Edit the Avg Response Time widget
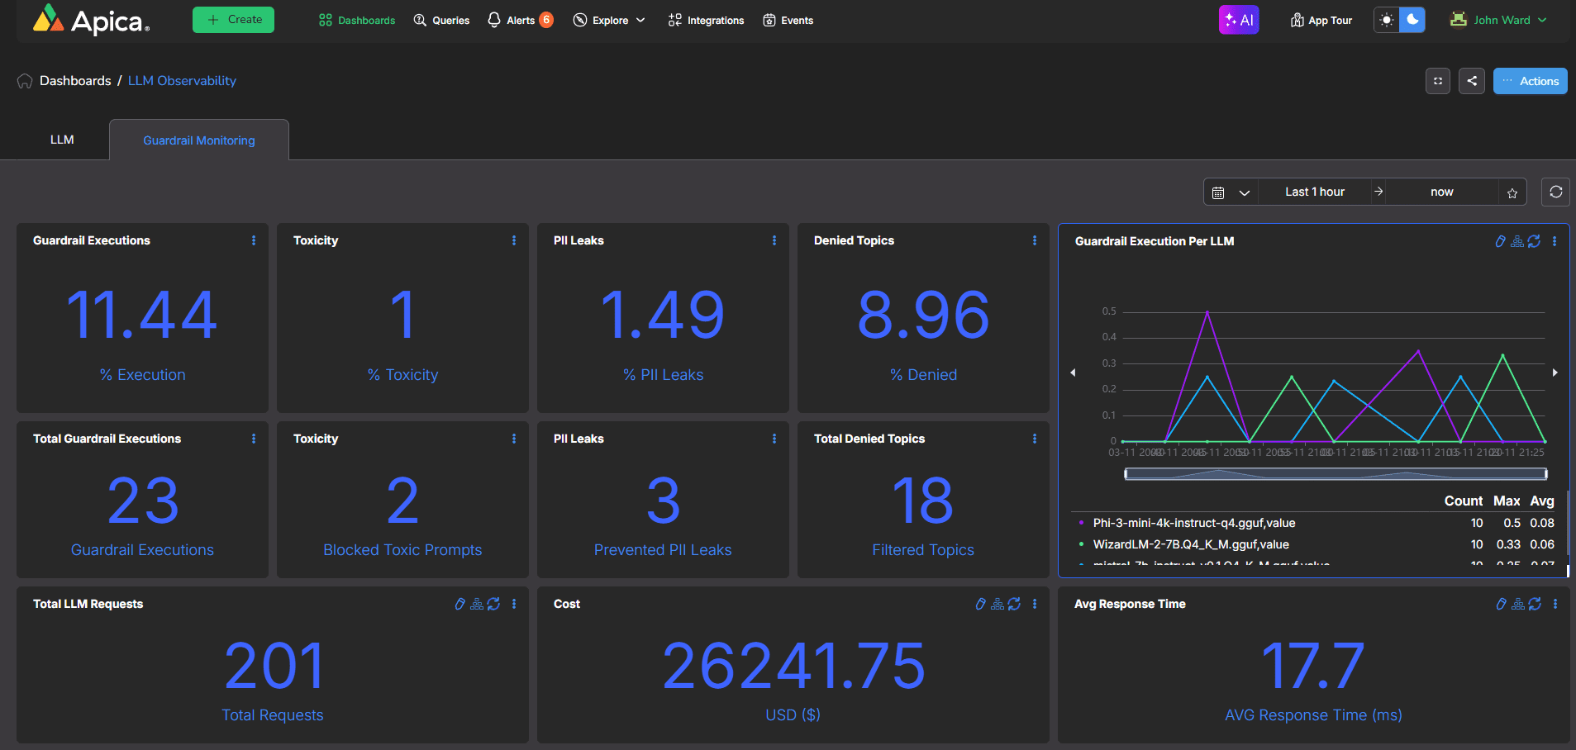 1501,604
